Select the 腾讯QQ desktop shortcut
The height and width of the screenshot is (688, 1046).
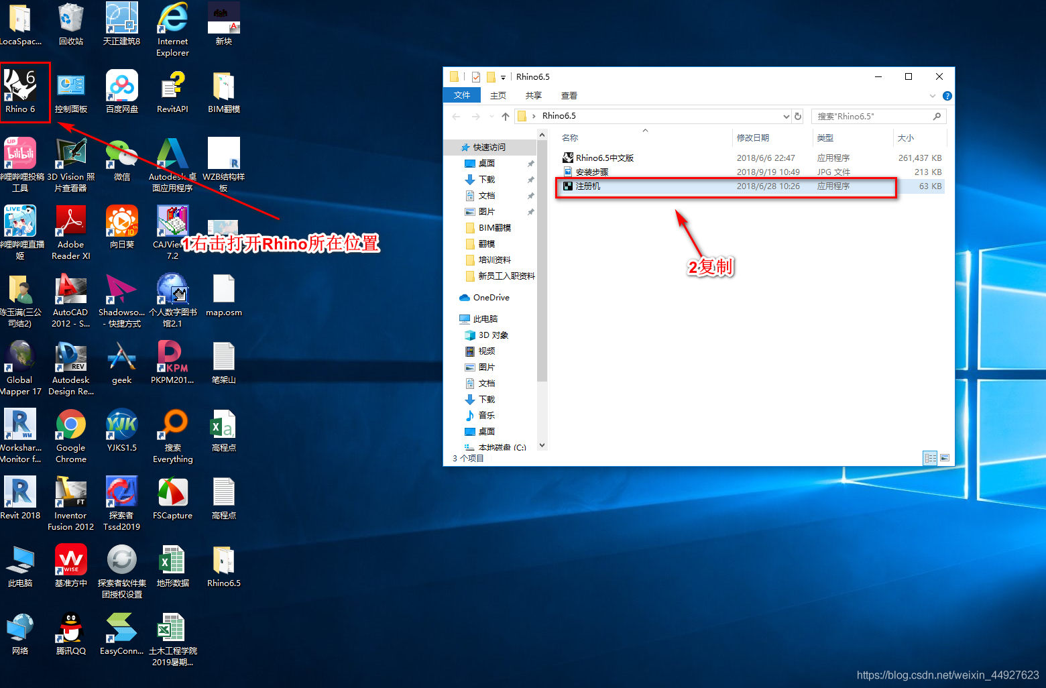[71, 634]
